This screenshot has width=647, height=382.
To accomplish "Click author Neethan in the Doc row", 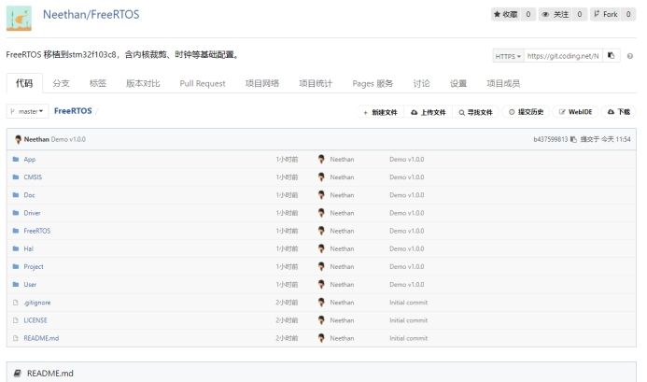I will point(342,195).
